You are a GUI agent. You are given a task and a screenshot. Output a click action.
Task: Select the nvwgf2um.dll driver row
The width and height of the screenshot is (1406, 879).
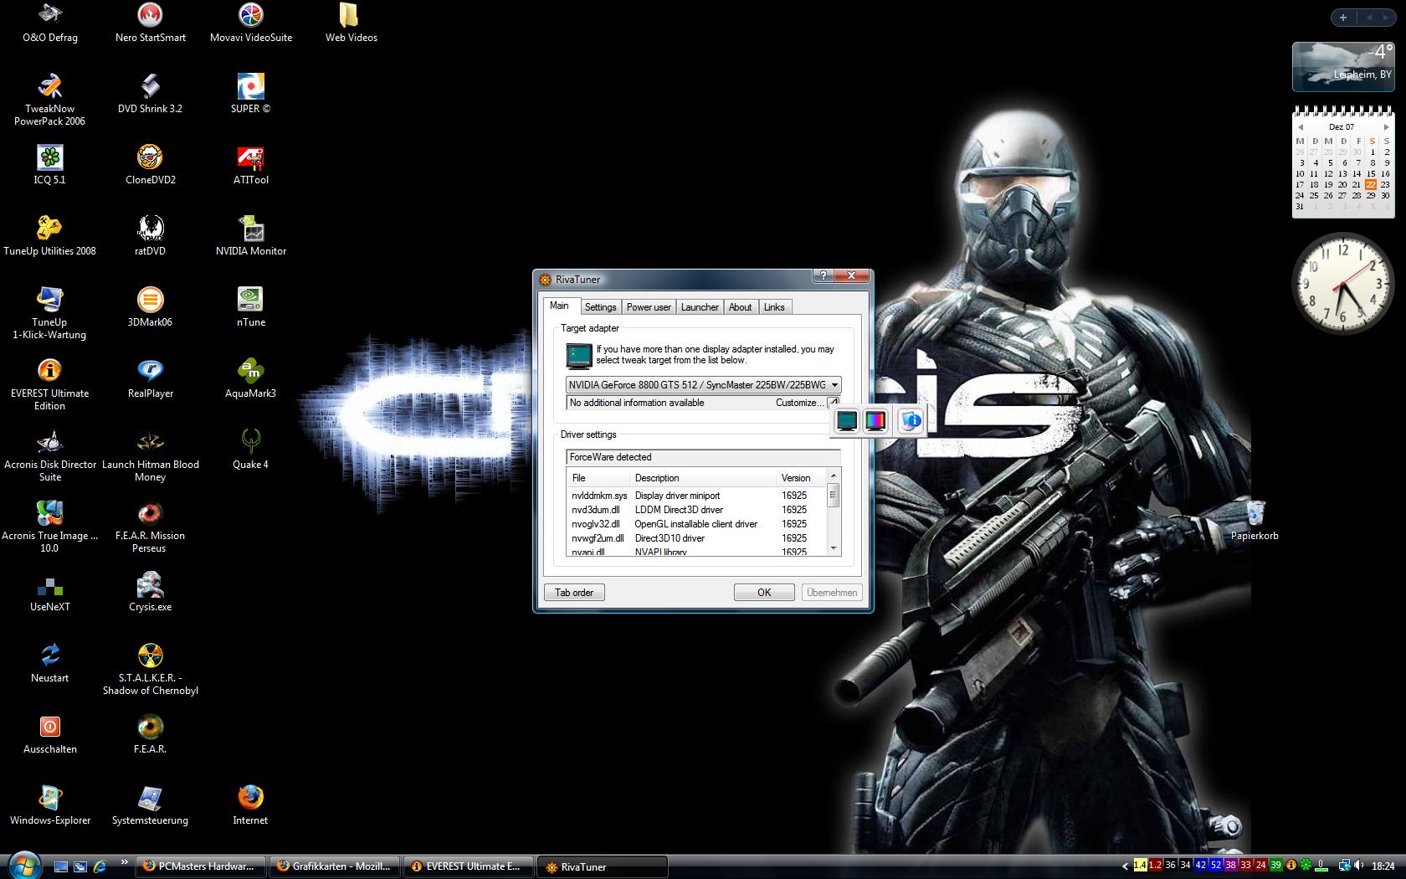(696, 538)
